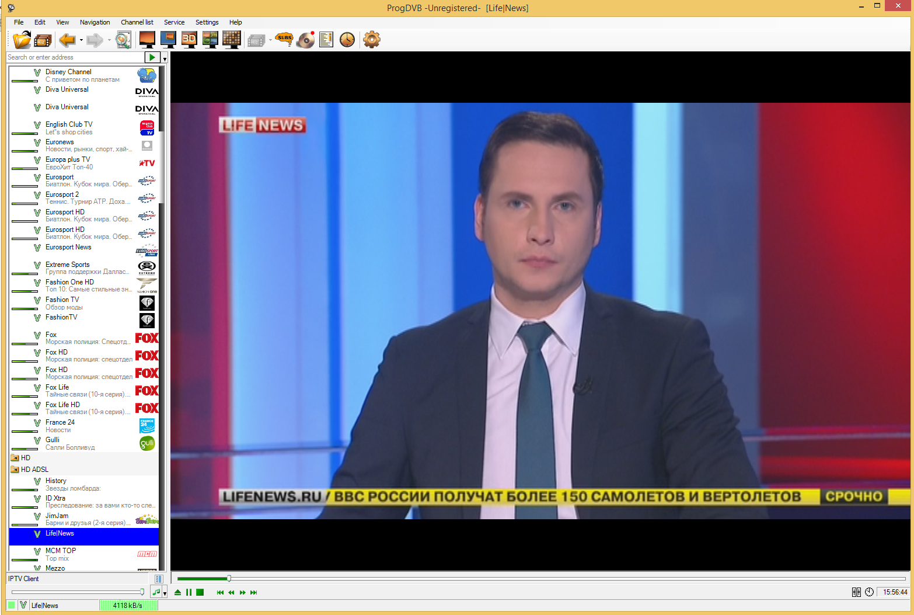The height and width of the screenshot is (615, 914).
Task: Select the MCM TOP channel
Action: pyautogui.click(x=83, y=554)
